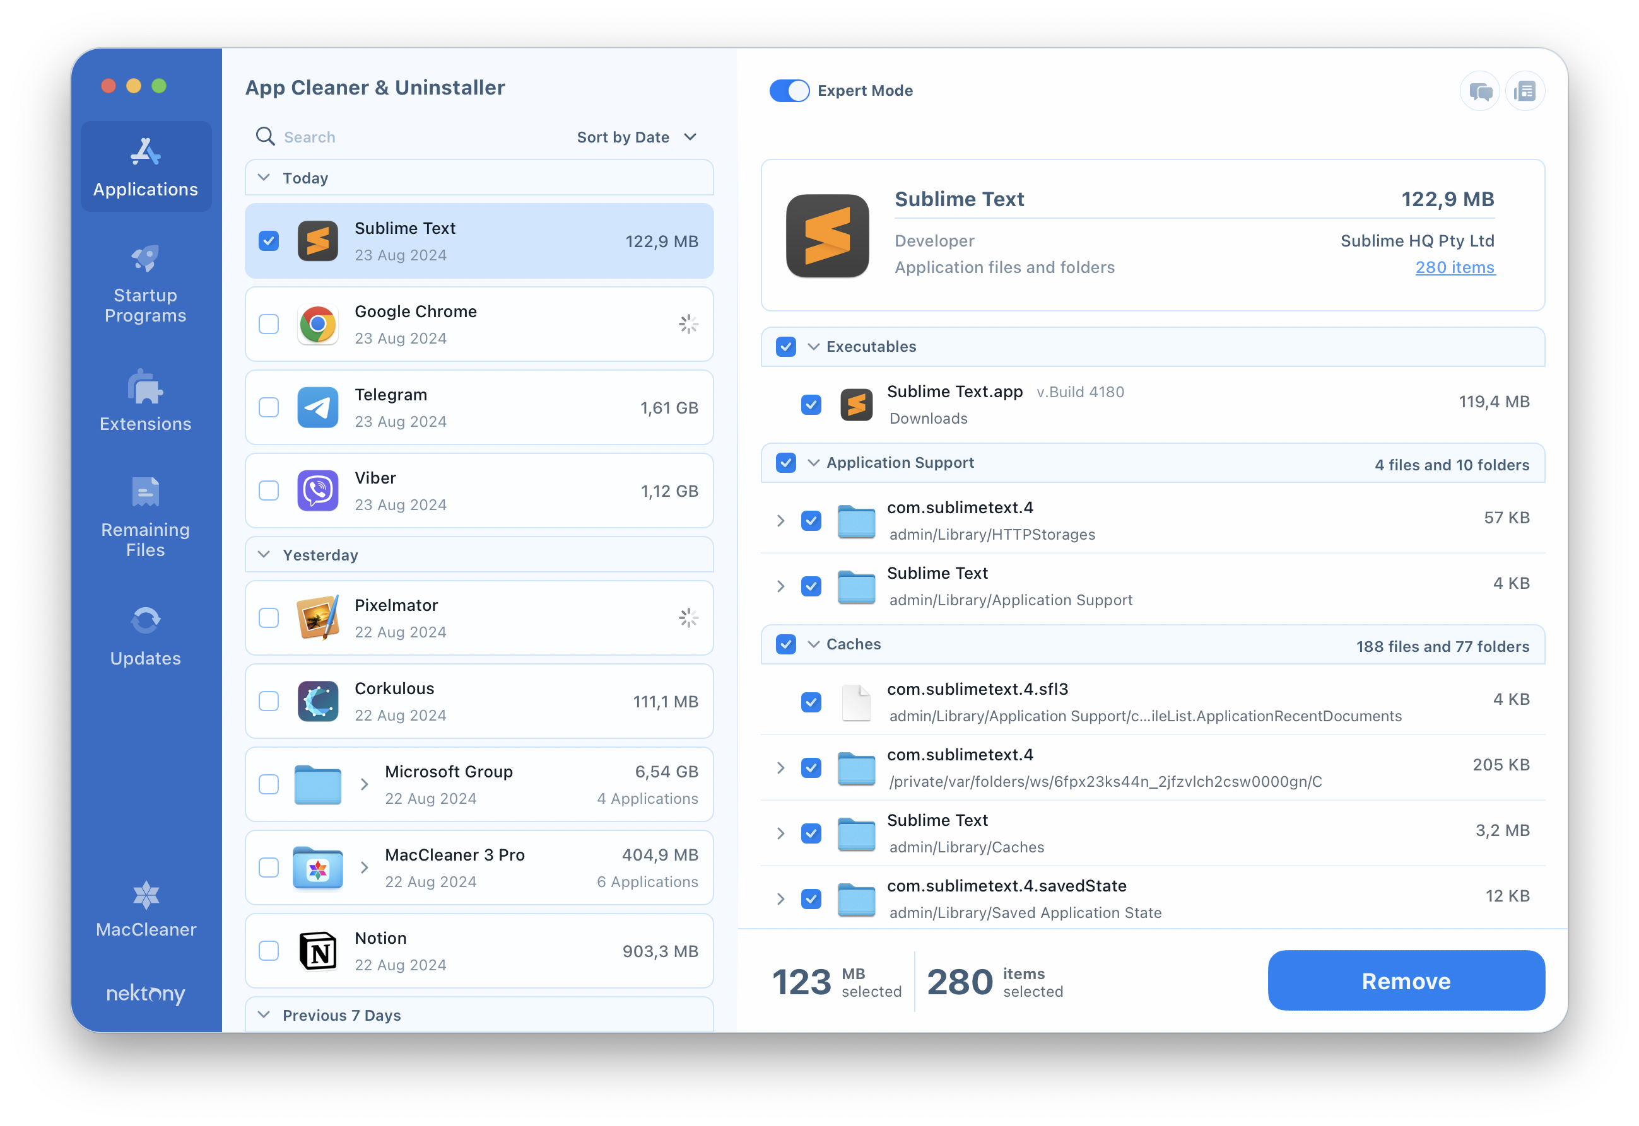Expand the Sort by Date dropdown
This screenshot has height=1126, width=1639.
635,137
